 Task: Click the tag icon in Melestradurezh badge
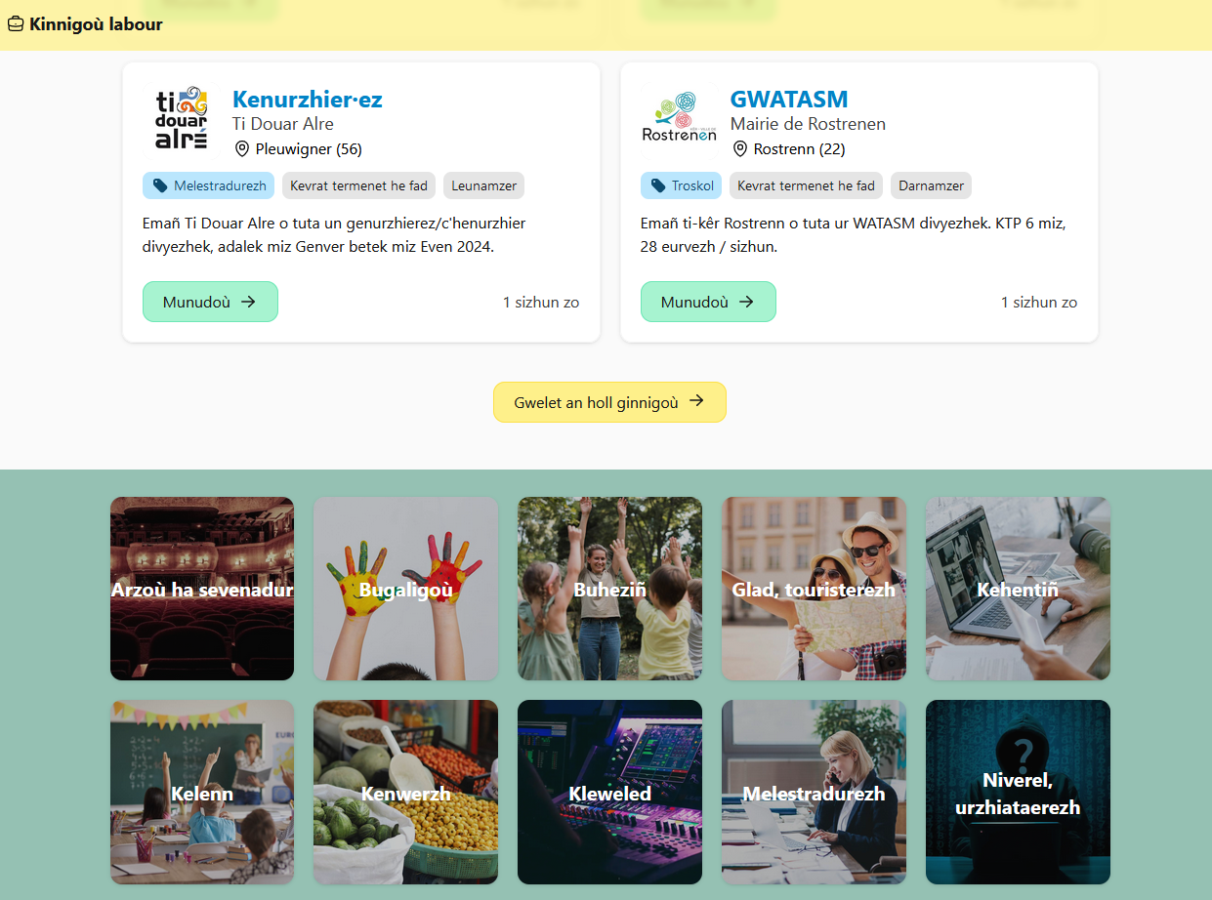click(x=160, y=185)
